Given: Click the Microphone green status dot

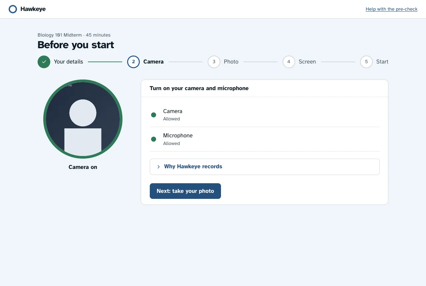Looking at the screenshot, I should click(153, 139).
